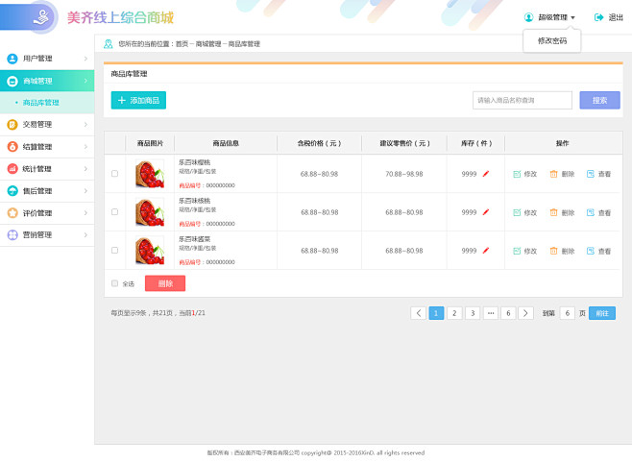Click the 交易管理 orange icon in sidebar

click(12, 125)
